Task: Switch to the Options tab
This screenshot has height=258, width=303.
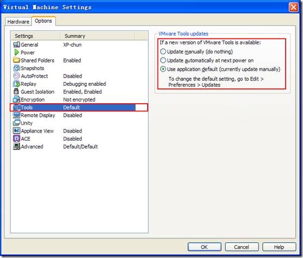Action: (43, 21)
